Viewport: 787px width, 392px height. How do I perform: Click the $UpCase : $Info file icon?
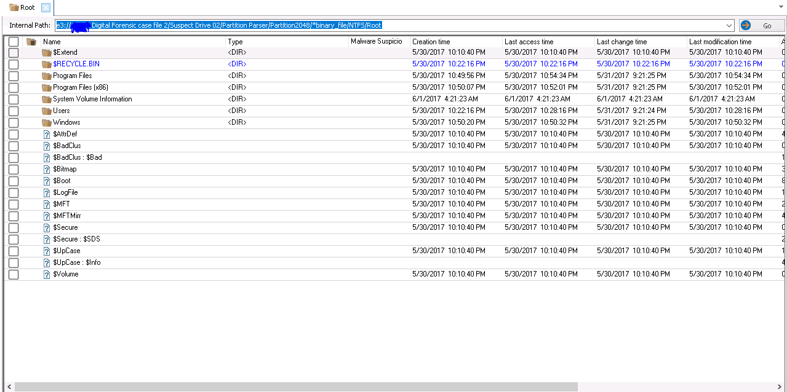(47, 263)
